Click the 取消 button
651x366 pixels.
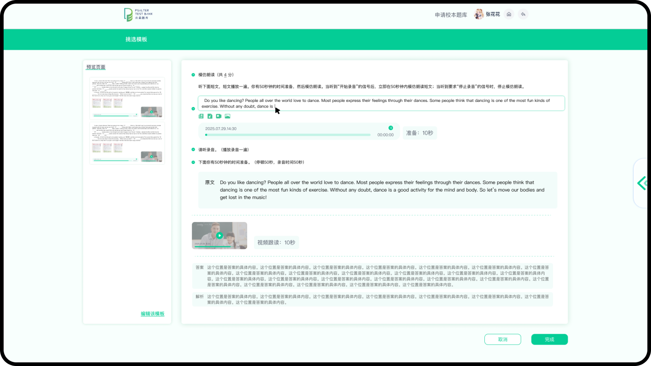pyautogui.click(x=503, y=339)
